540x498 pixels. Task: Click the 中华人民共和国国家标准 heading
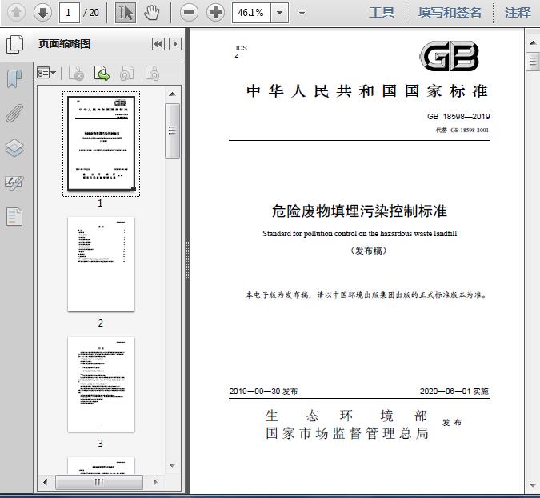click(367, 91)
